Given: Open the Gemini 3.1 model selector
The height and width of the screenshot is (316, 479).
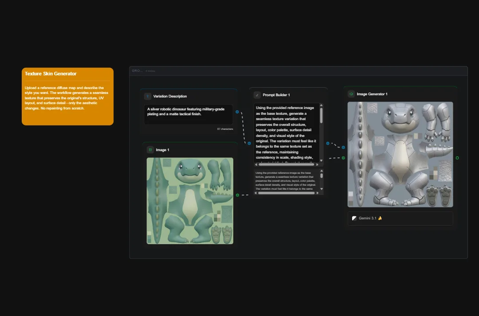Looking at the screenshot, I should 400,218.
